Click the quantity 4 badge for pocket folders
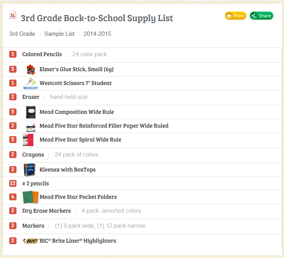The height and width of the screenshot is (258, 284). tap(13, 197)
